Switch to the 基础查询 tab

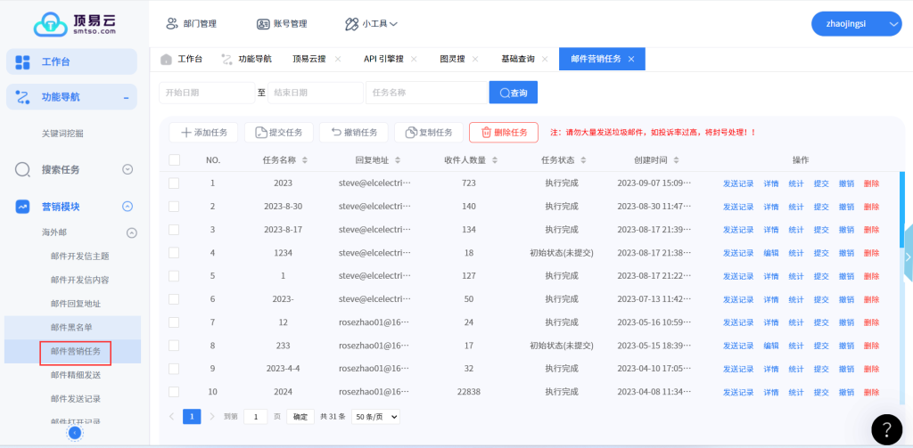518,59
